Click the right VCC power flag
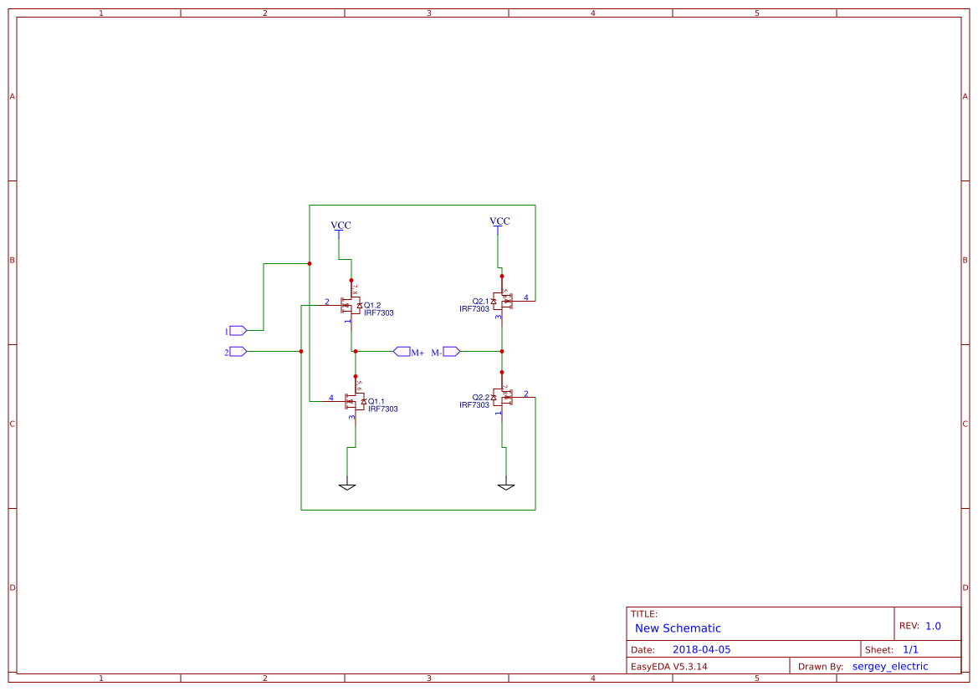978x691 pixels. click(x=498, y=220)
